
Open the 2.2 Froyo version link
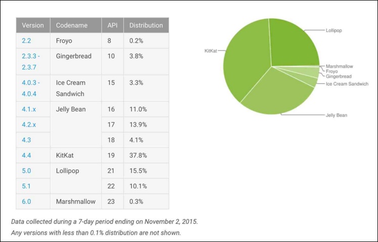(x=26, y=41)
